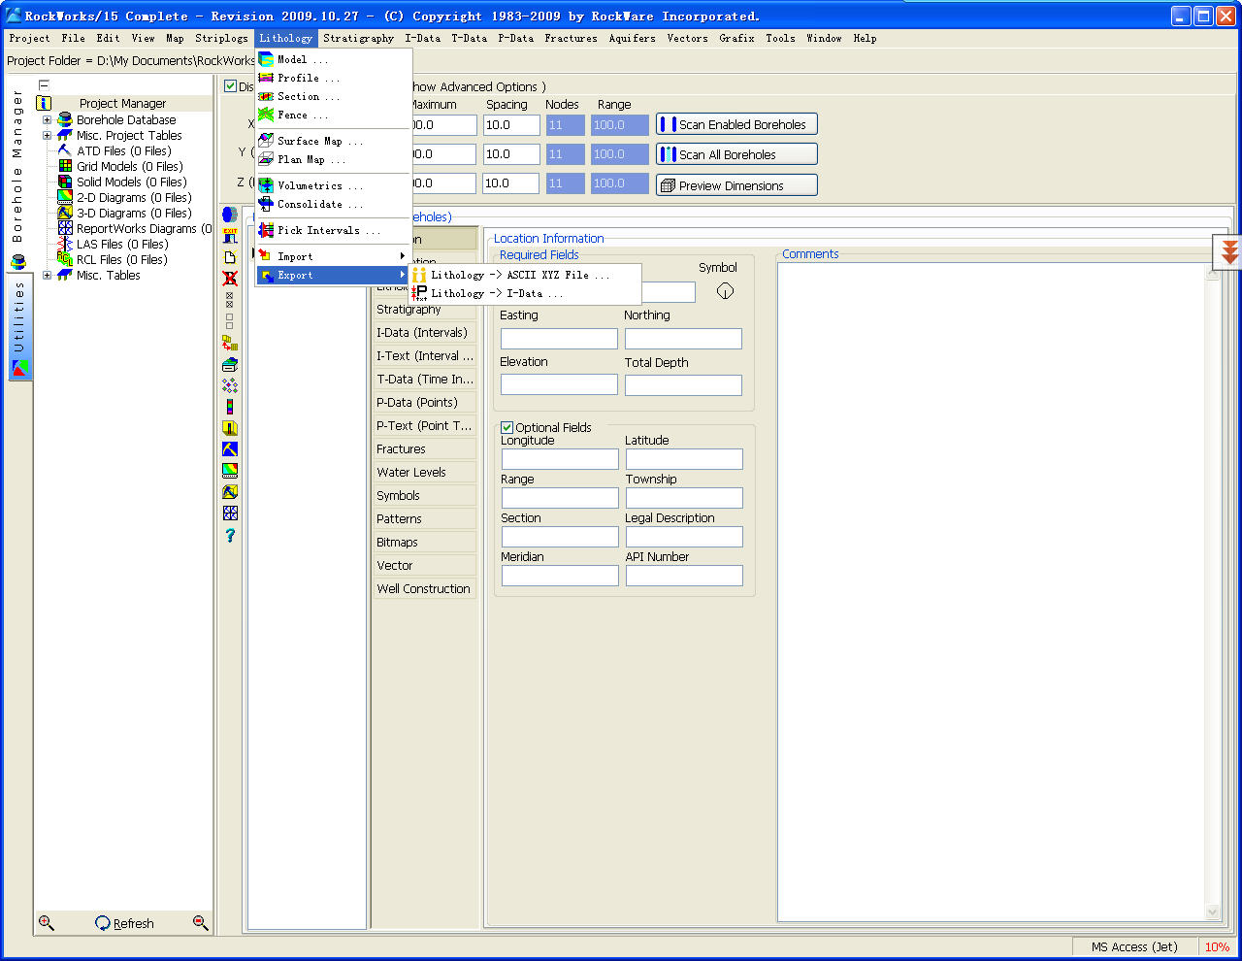Image resolution: width=1242 pixels, height=961 pixels.
Task: Click the zoom out magnifier icon
Action: (x=201, y=923)
